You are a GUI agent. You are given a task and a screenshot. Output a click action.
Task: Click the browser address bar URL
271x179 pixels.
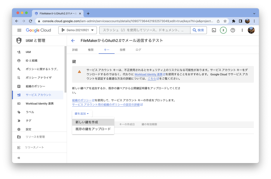point(128,21)
